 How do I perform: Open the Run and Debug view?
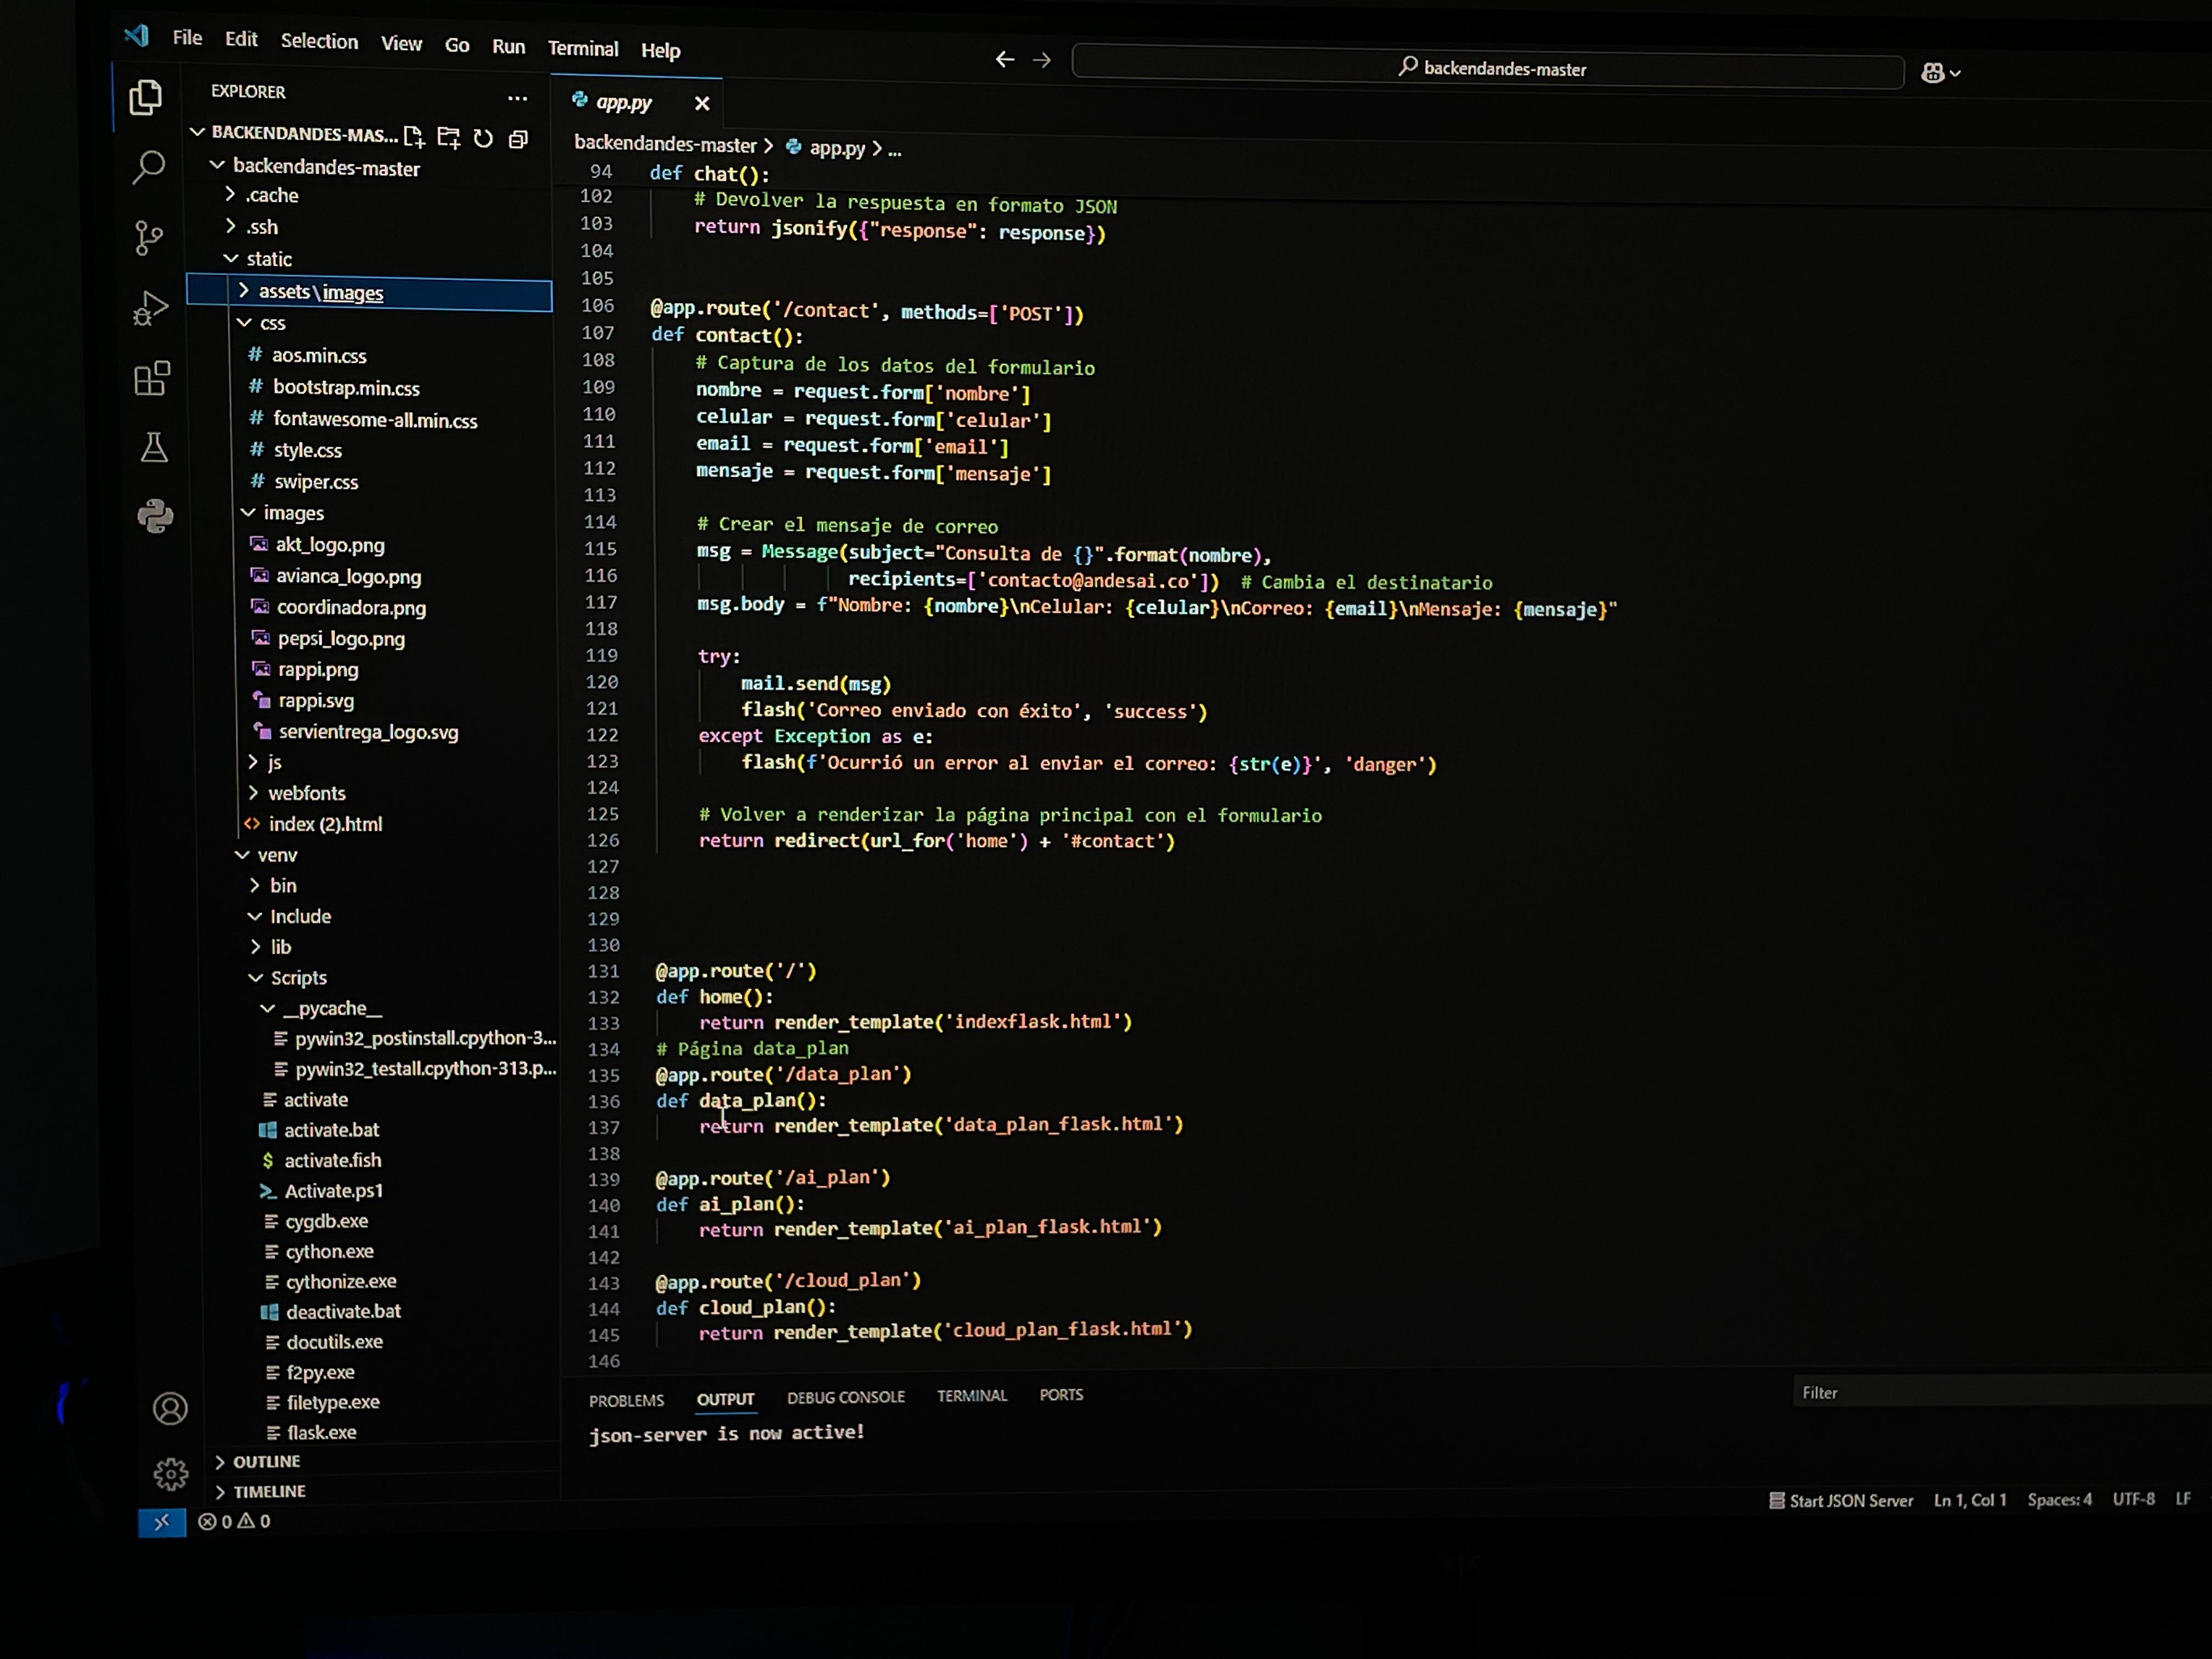(x=150, y=308)
